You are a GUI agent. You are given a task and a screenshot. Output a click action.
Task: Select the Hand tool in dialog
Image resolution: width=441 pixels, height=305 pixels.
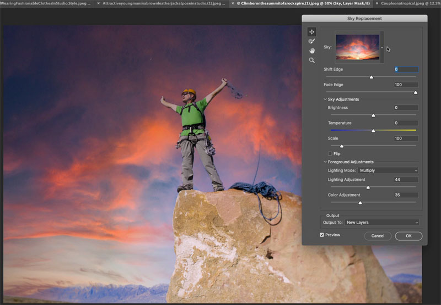pos(311,51)
